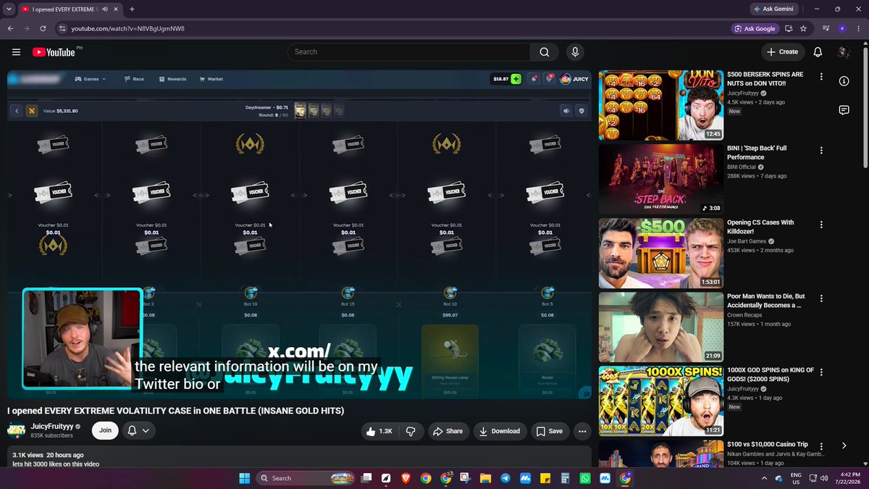Open the 1000X GOD SPINS thumbnail

pos(660,401)
